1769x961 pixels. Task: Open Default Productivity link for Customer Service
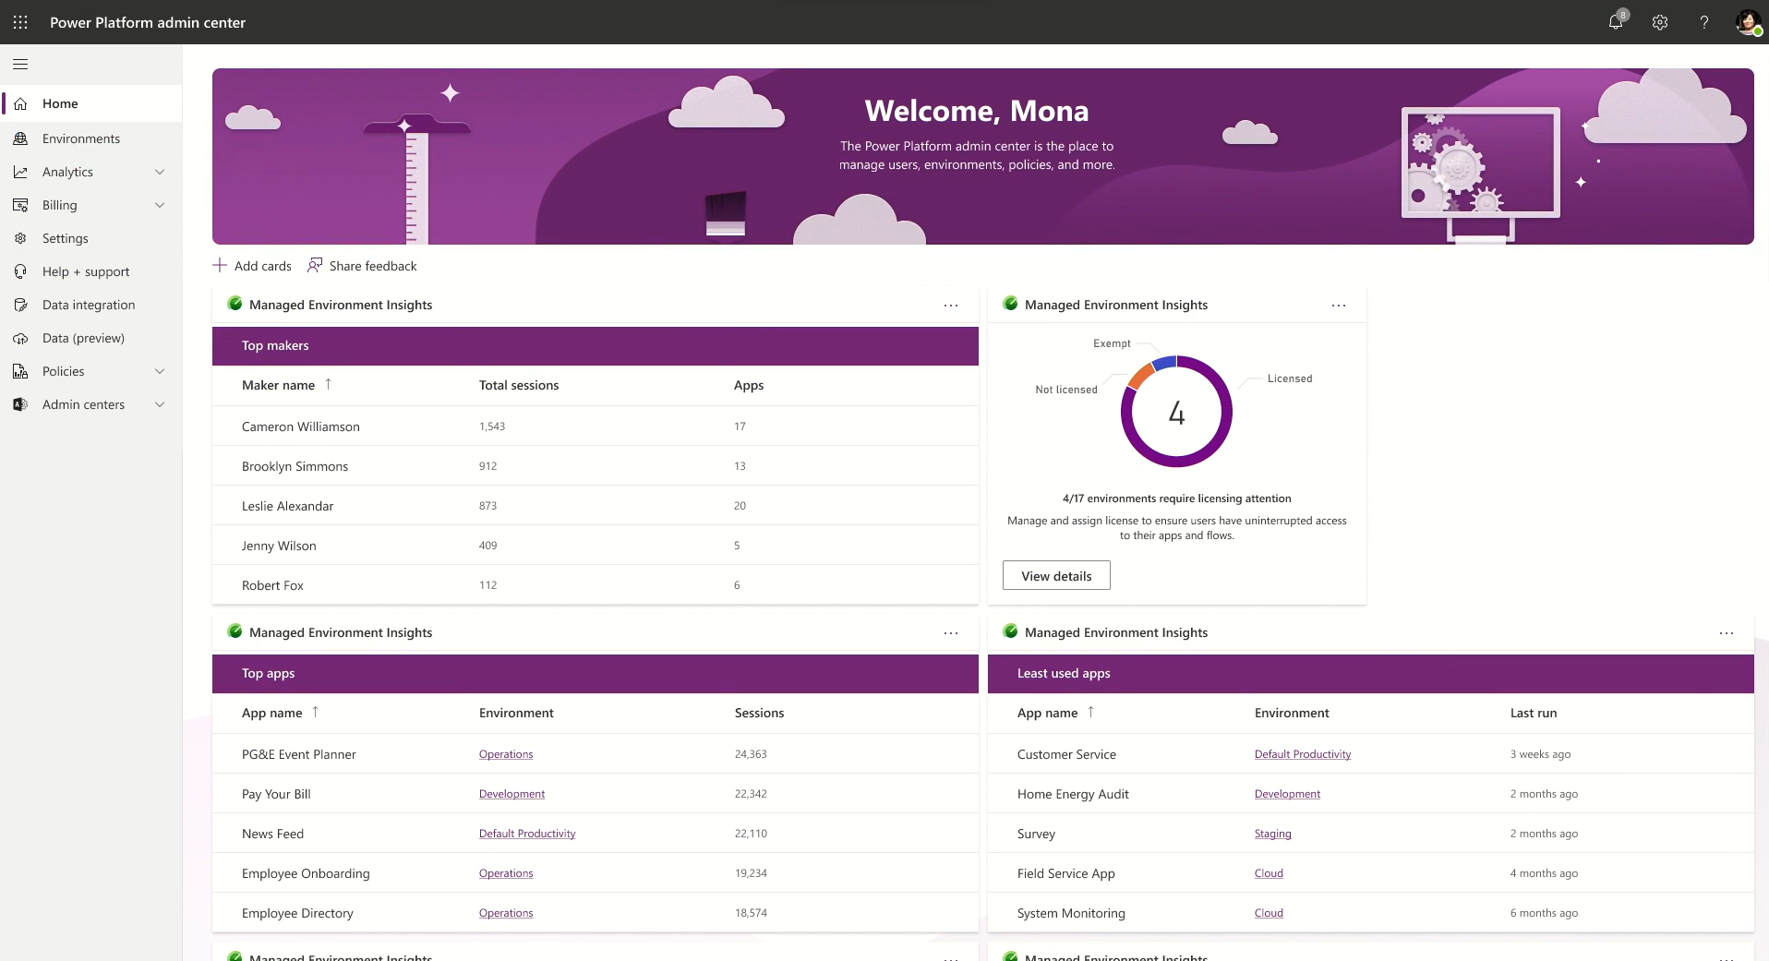(x=1303, y=754)
